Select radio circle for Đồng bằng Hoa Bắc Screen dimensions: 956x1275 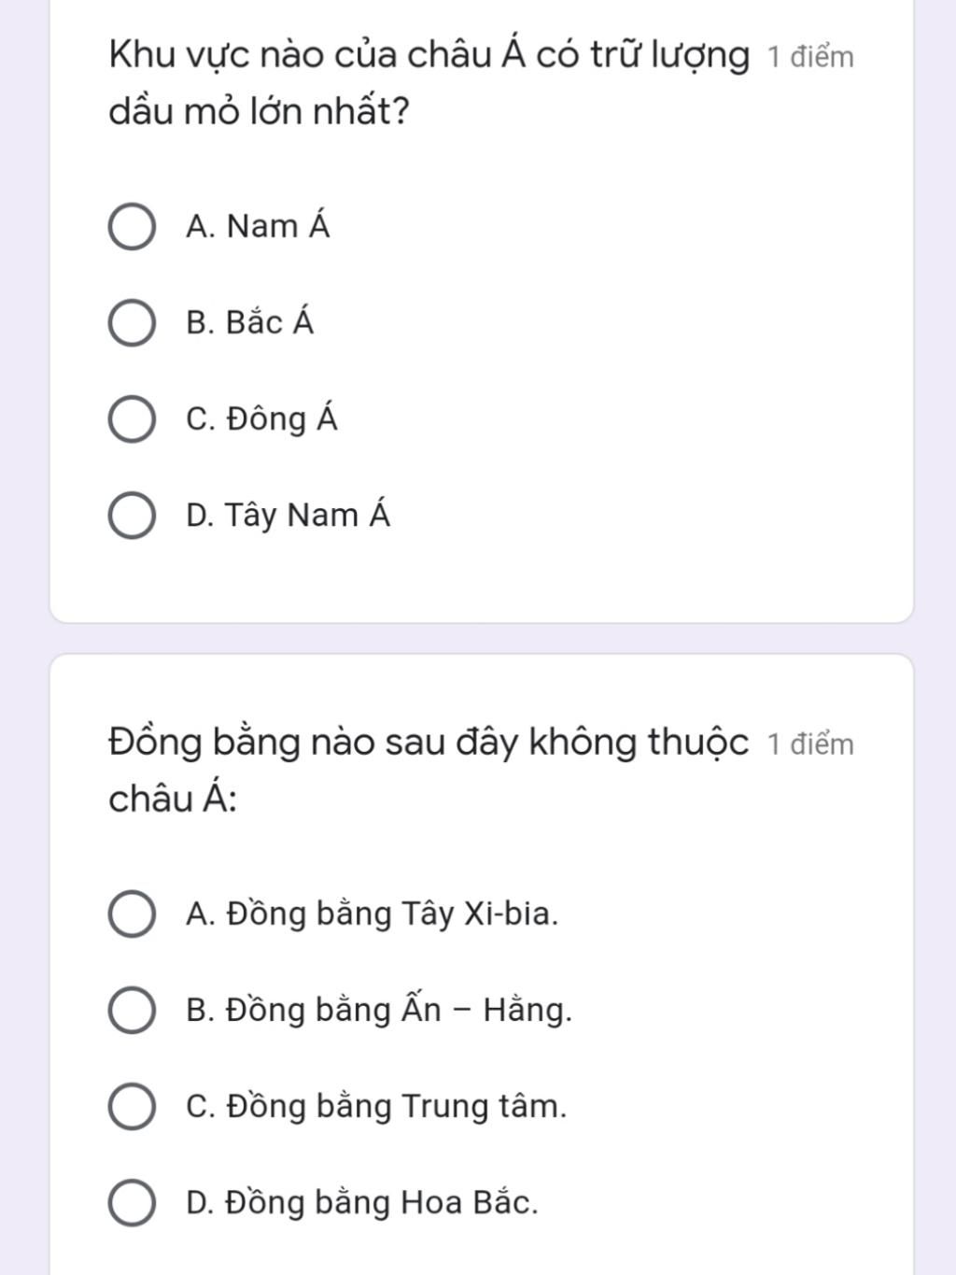pos(132,1203)
